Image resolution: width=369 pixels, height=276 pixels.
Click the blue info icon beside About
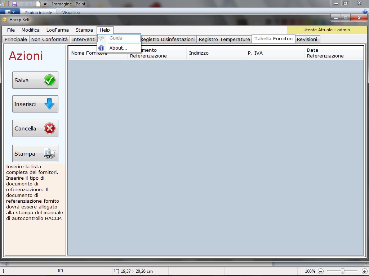pyautogui.click(x=101, y=48)
